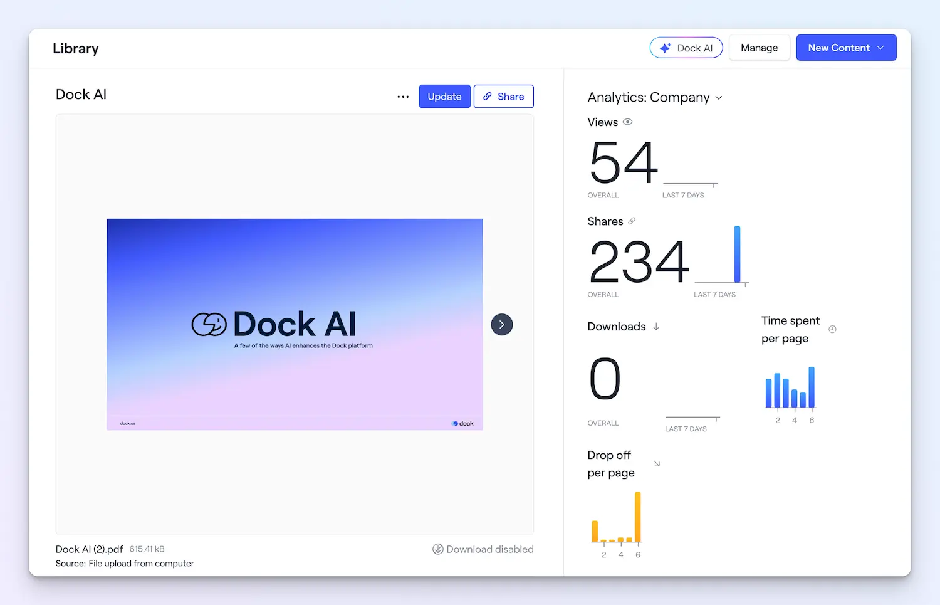Click the file size 615.41 kB
Screen dimensions: 940x605
pyautogui.click(x=147, y=549)
